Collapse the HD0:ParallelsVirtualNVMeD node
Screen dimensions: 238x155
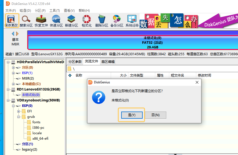click(x=8, y=62)
